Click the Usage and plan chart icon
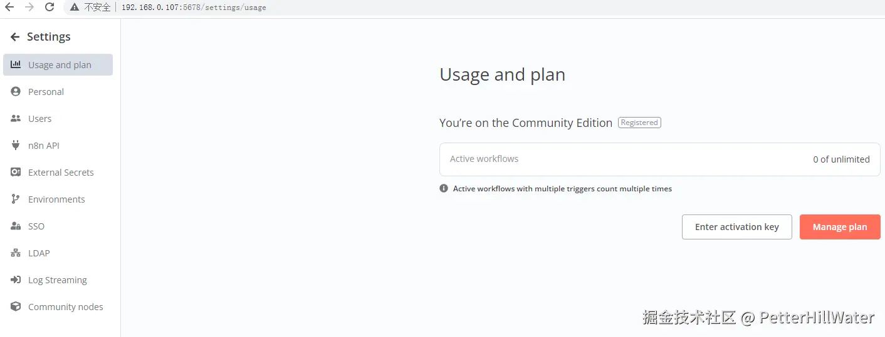Image resolution: width=885 pixels, height=337 pixels. [x=16, y=64]
